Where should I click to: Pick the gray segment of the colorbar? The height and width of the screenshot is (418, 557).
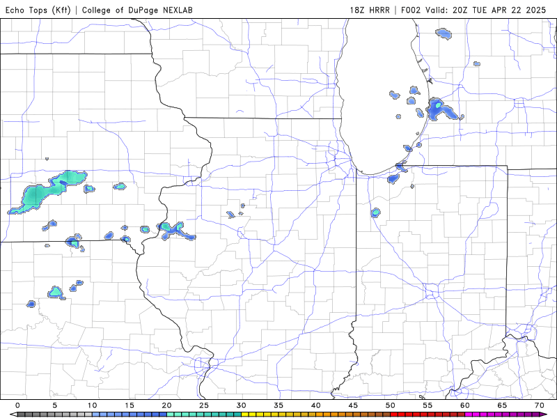click(55, 415)
